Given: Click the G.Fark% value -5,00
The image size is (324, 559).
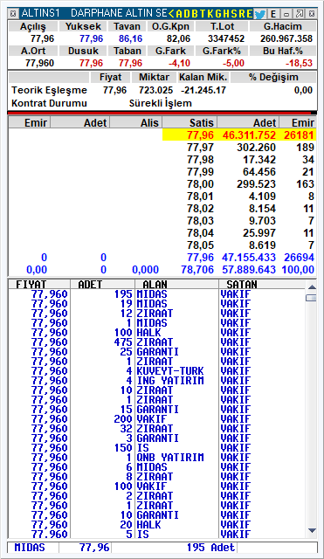Looking at the screenshot, I should pyautogui.click(x=233, y=63).
